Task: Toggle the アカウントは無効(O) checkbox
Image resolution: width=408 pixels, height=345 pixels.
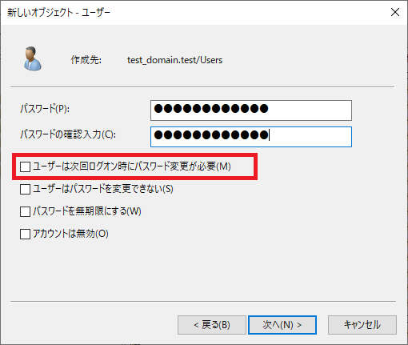Action: [25, 235]
